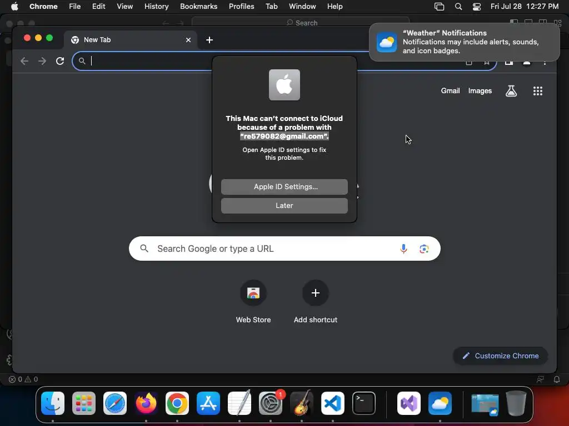Dismiss iCloud dialog with Later button
Screen dimensions: 569x426
284,205
